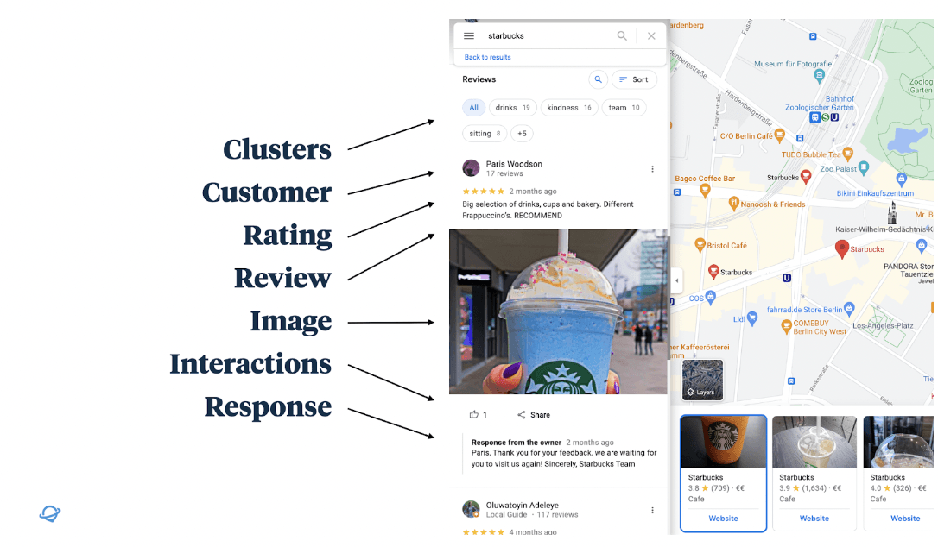
Task: Collapse the side panel with arrow tab
Action: [x=676, y=280]
